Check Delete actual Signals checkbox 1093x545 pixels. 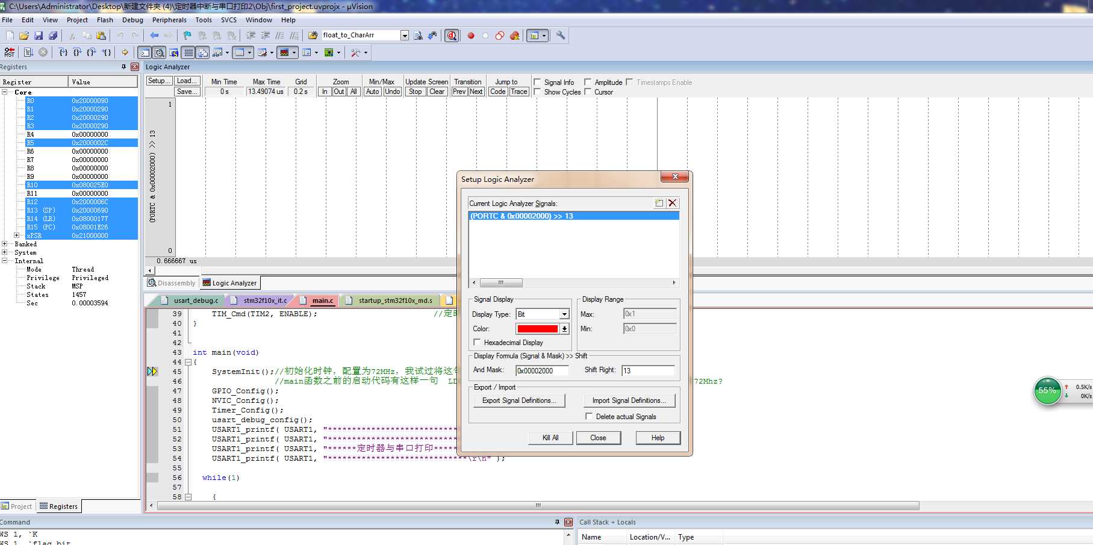(x=589, y=417)
